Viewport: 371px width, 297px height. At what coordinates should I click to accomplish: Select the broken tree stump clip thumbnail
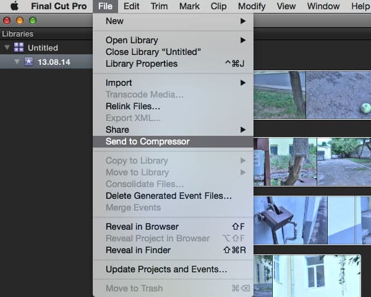point(285,162)
